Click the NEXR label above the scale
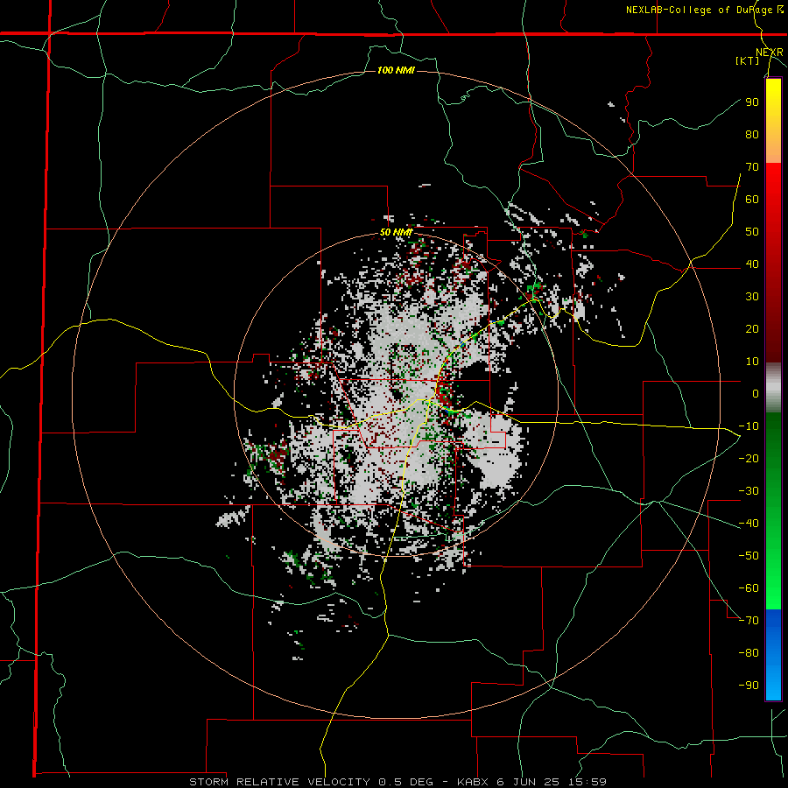The width and height of the screenshot is (788, 788). [770, 53]
